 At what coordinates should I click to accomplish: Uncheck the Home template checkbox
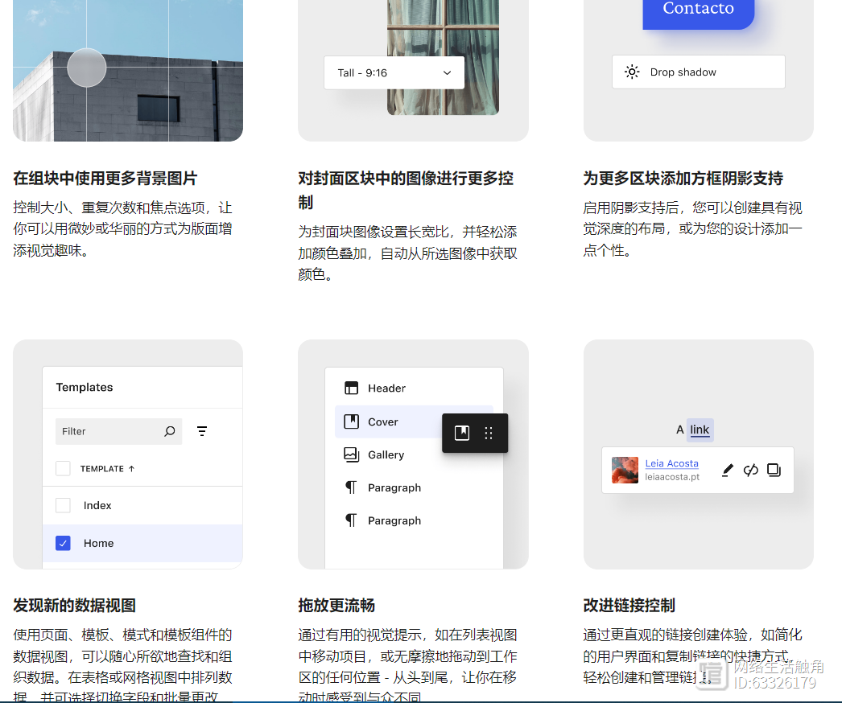(63, 543)
